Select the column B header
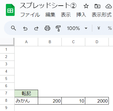The width and height of the screenshot is (113, 111). pyautogui.click(x=50, y=42)
